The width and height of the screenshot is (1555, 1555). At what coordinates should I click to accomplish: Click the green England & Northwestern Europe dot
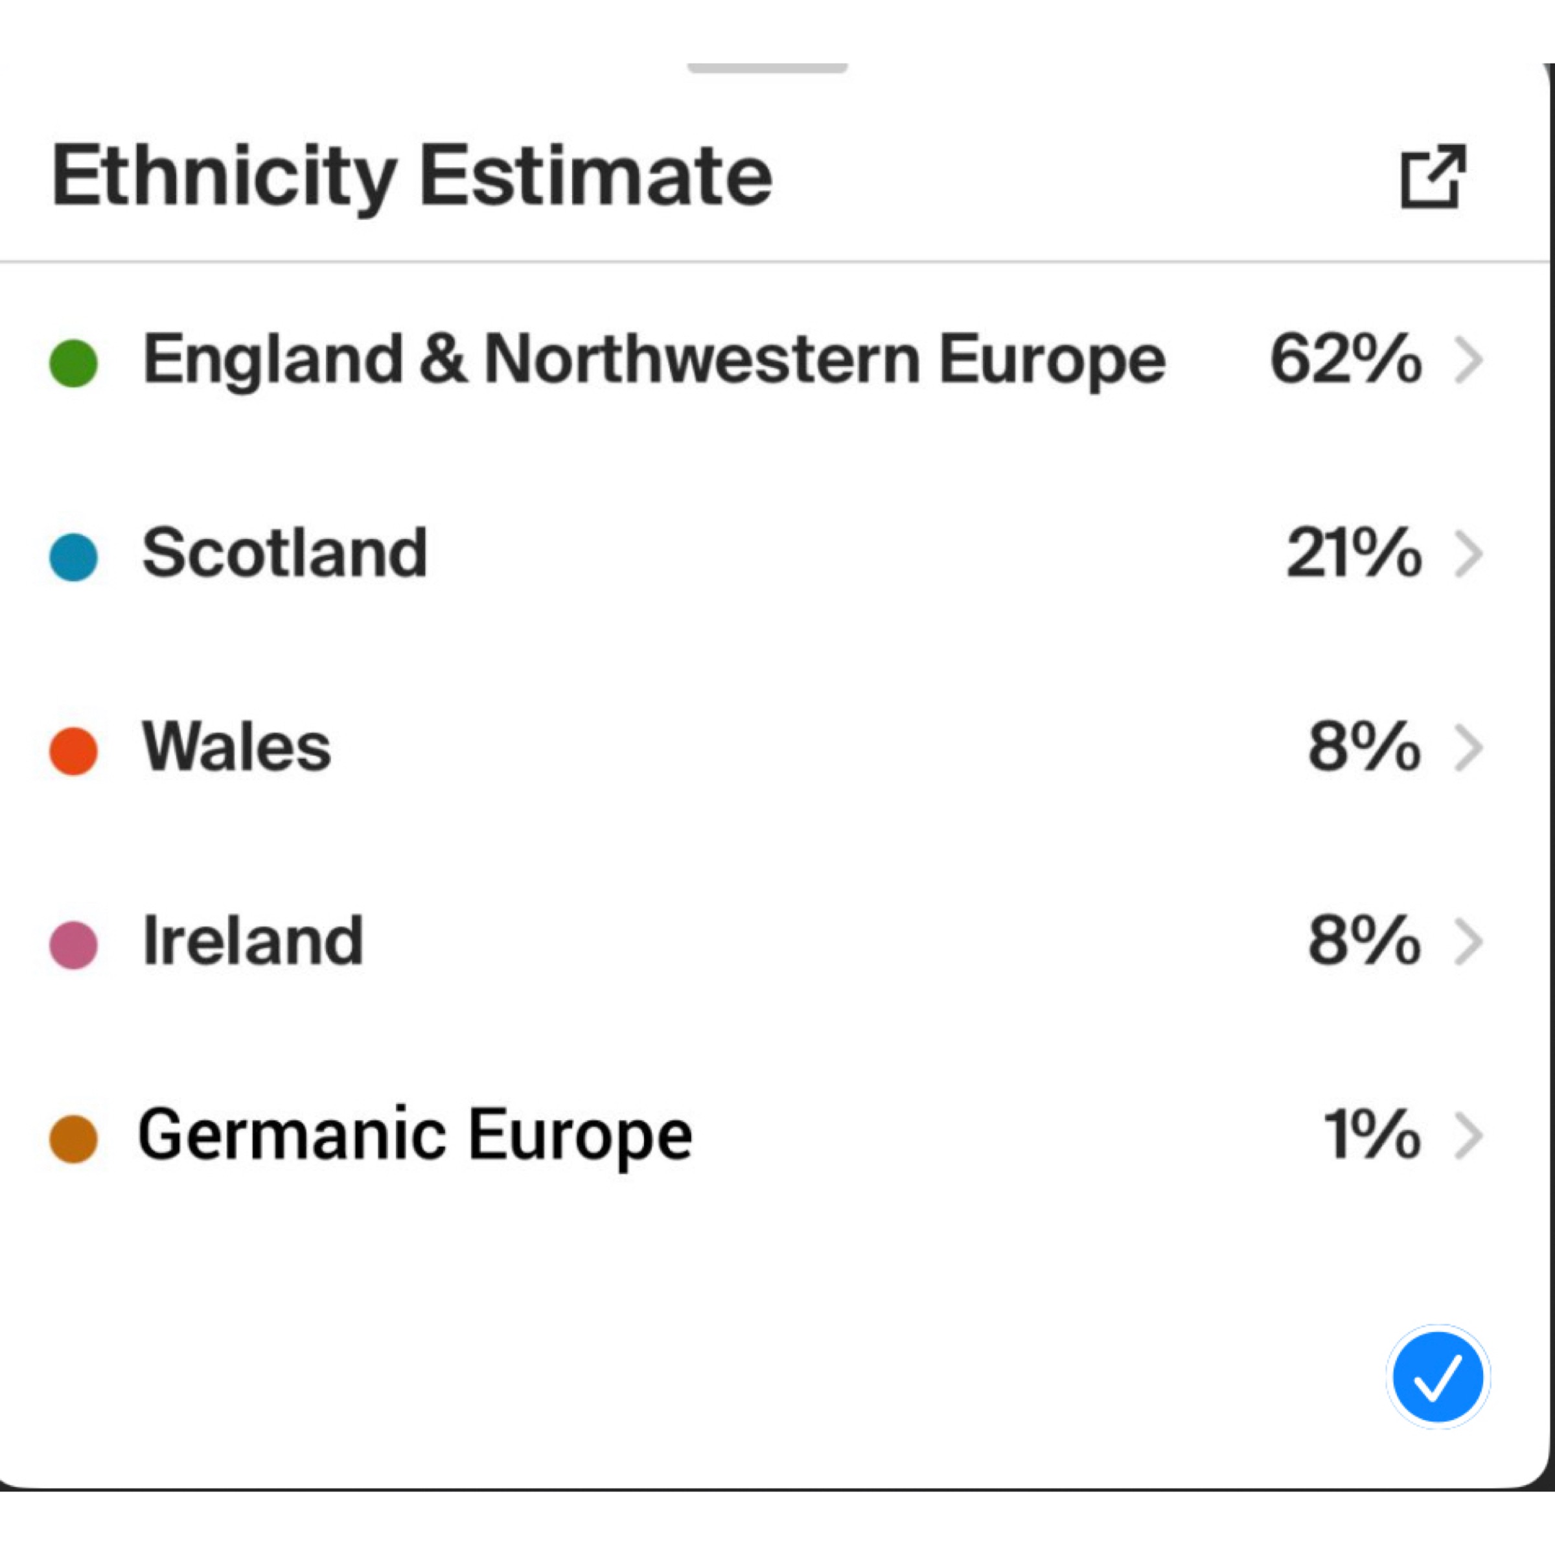(x=73, y=363)
